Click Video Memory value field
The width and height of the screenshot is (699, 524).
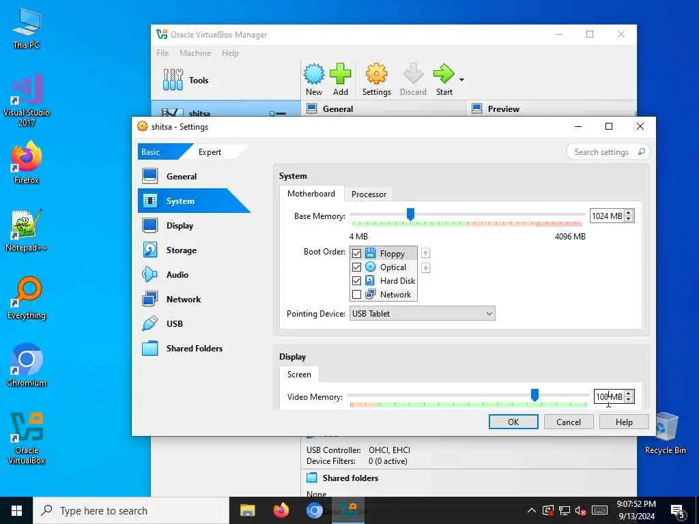[x=609, y=396]
